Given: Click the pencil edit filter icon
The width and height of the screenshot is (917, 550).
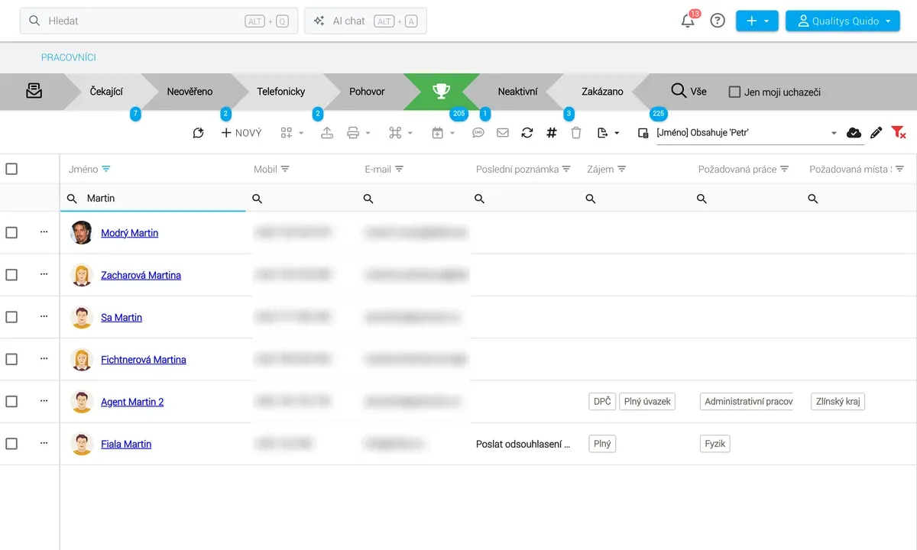Looking at the screenshot, I should click(x=876, y=133).
